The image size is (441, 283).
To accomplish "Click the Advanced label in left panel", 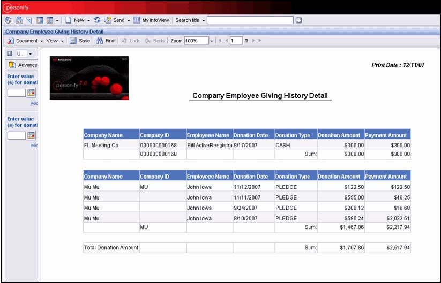I will pos(27,65).
